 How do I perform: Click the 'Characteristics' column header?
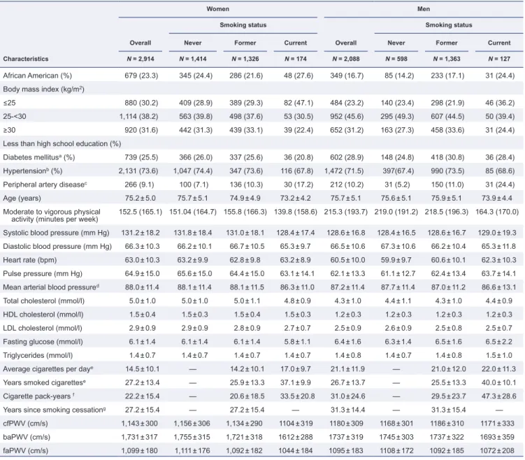tap(26, 59)
